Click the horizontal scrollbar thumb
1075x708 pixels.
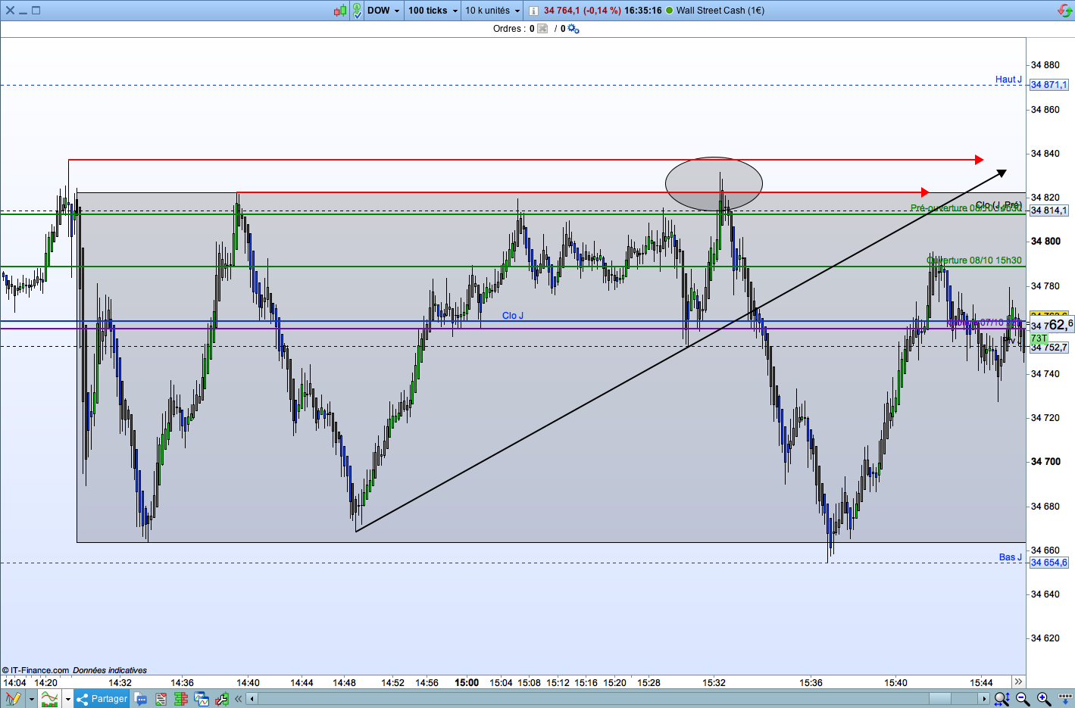[939, 699]
